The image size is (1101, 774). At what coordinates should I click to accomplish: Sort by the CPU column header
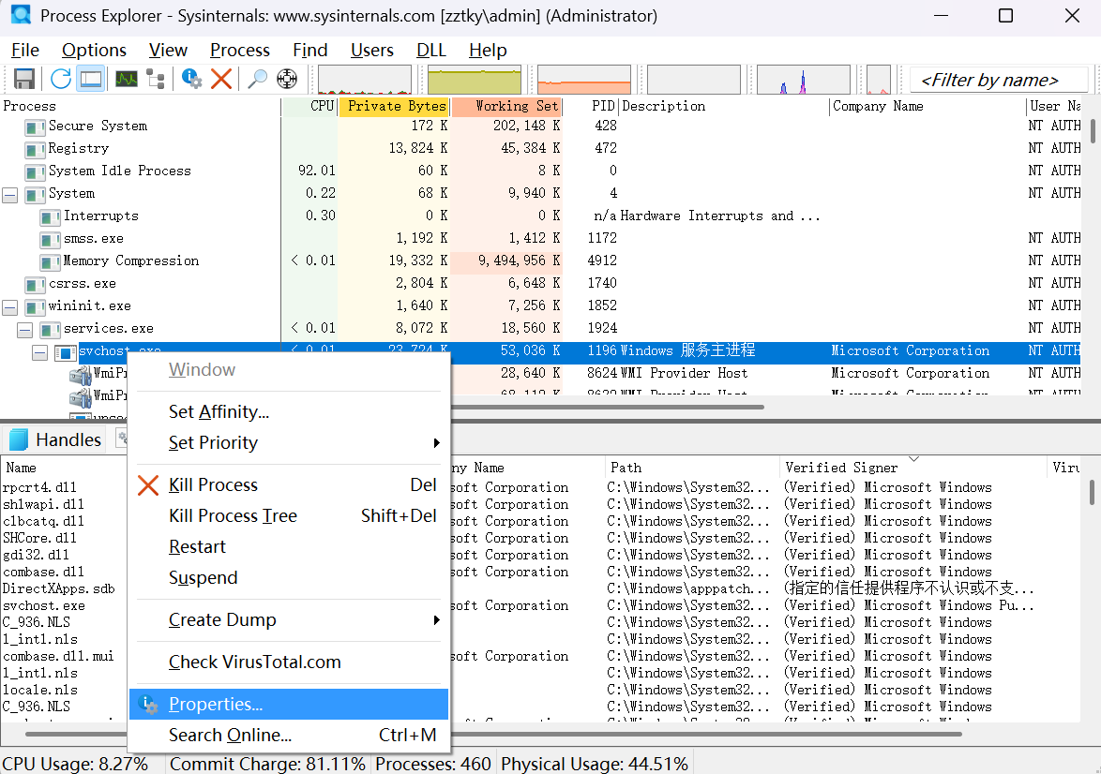click(309, 106)
